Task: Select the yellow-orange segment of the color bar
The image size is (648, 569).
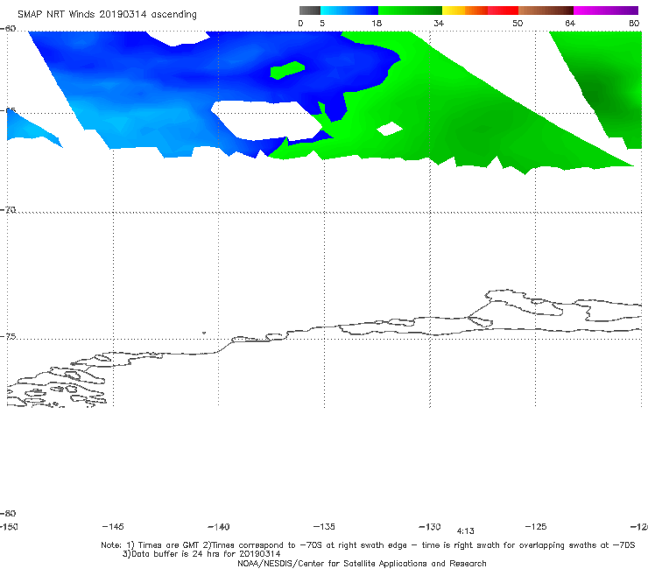Action: (465, 11)
